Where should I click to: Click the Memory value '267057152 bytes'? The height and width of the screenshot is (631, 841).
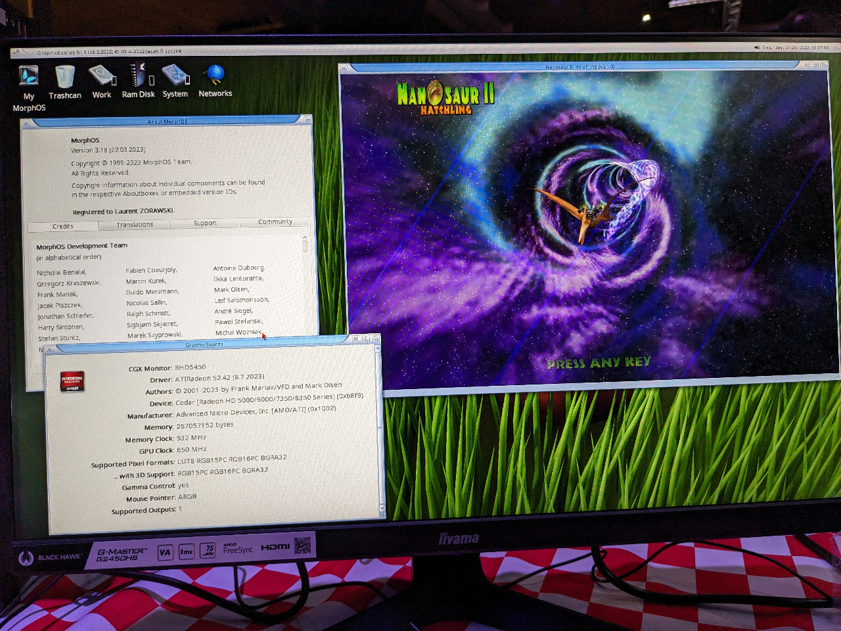click(x=205, y=425)
